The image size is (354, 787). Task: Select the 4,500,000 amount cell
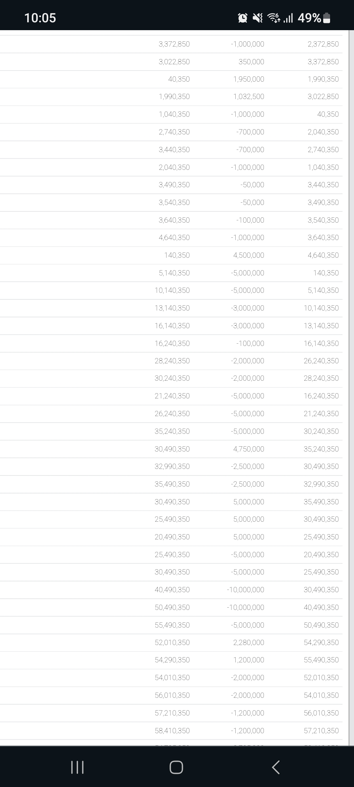coord(248,255)
